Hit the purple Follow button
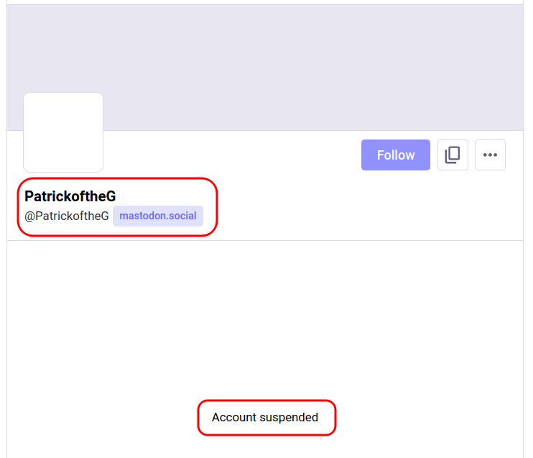Image resolution: width=533 pixels, height=458 pixels. point(395,155)
